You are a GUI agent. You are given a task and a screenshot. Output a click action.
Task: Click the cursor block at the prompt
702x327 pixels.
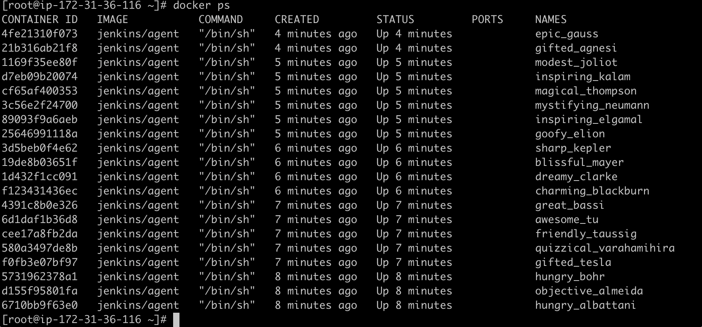[176, 320]
